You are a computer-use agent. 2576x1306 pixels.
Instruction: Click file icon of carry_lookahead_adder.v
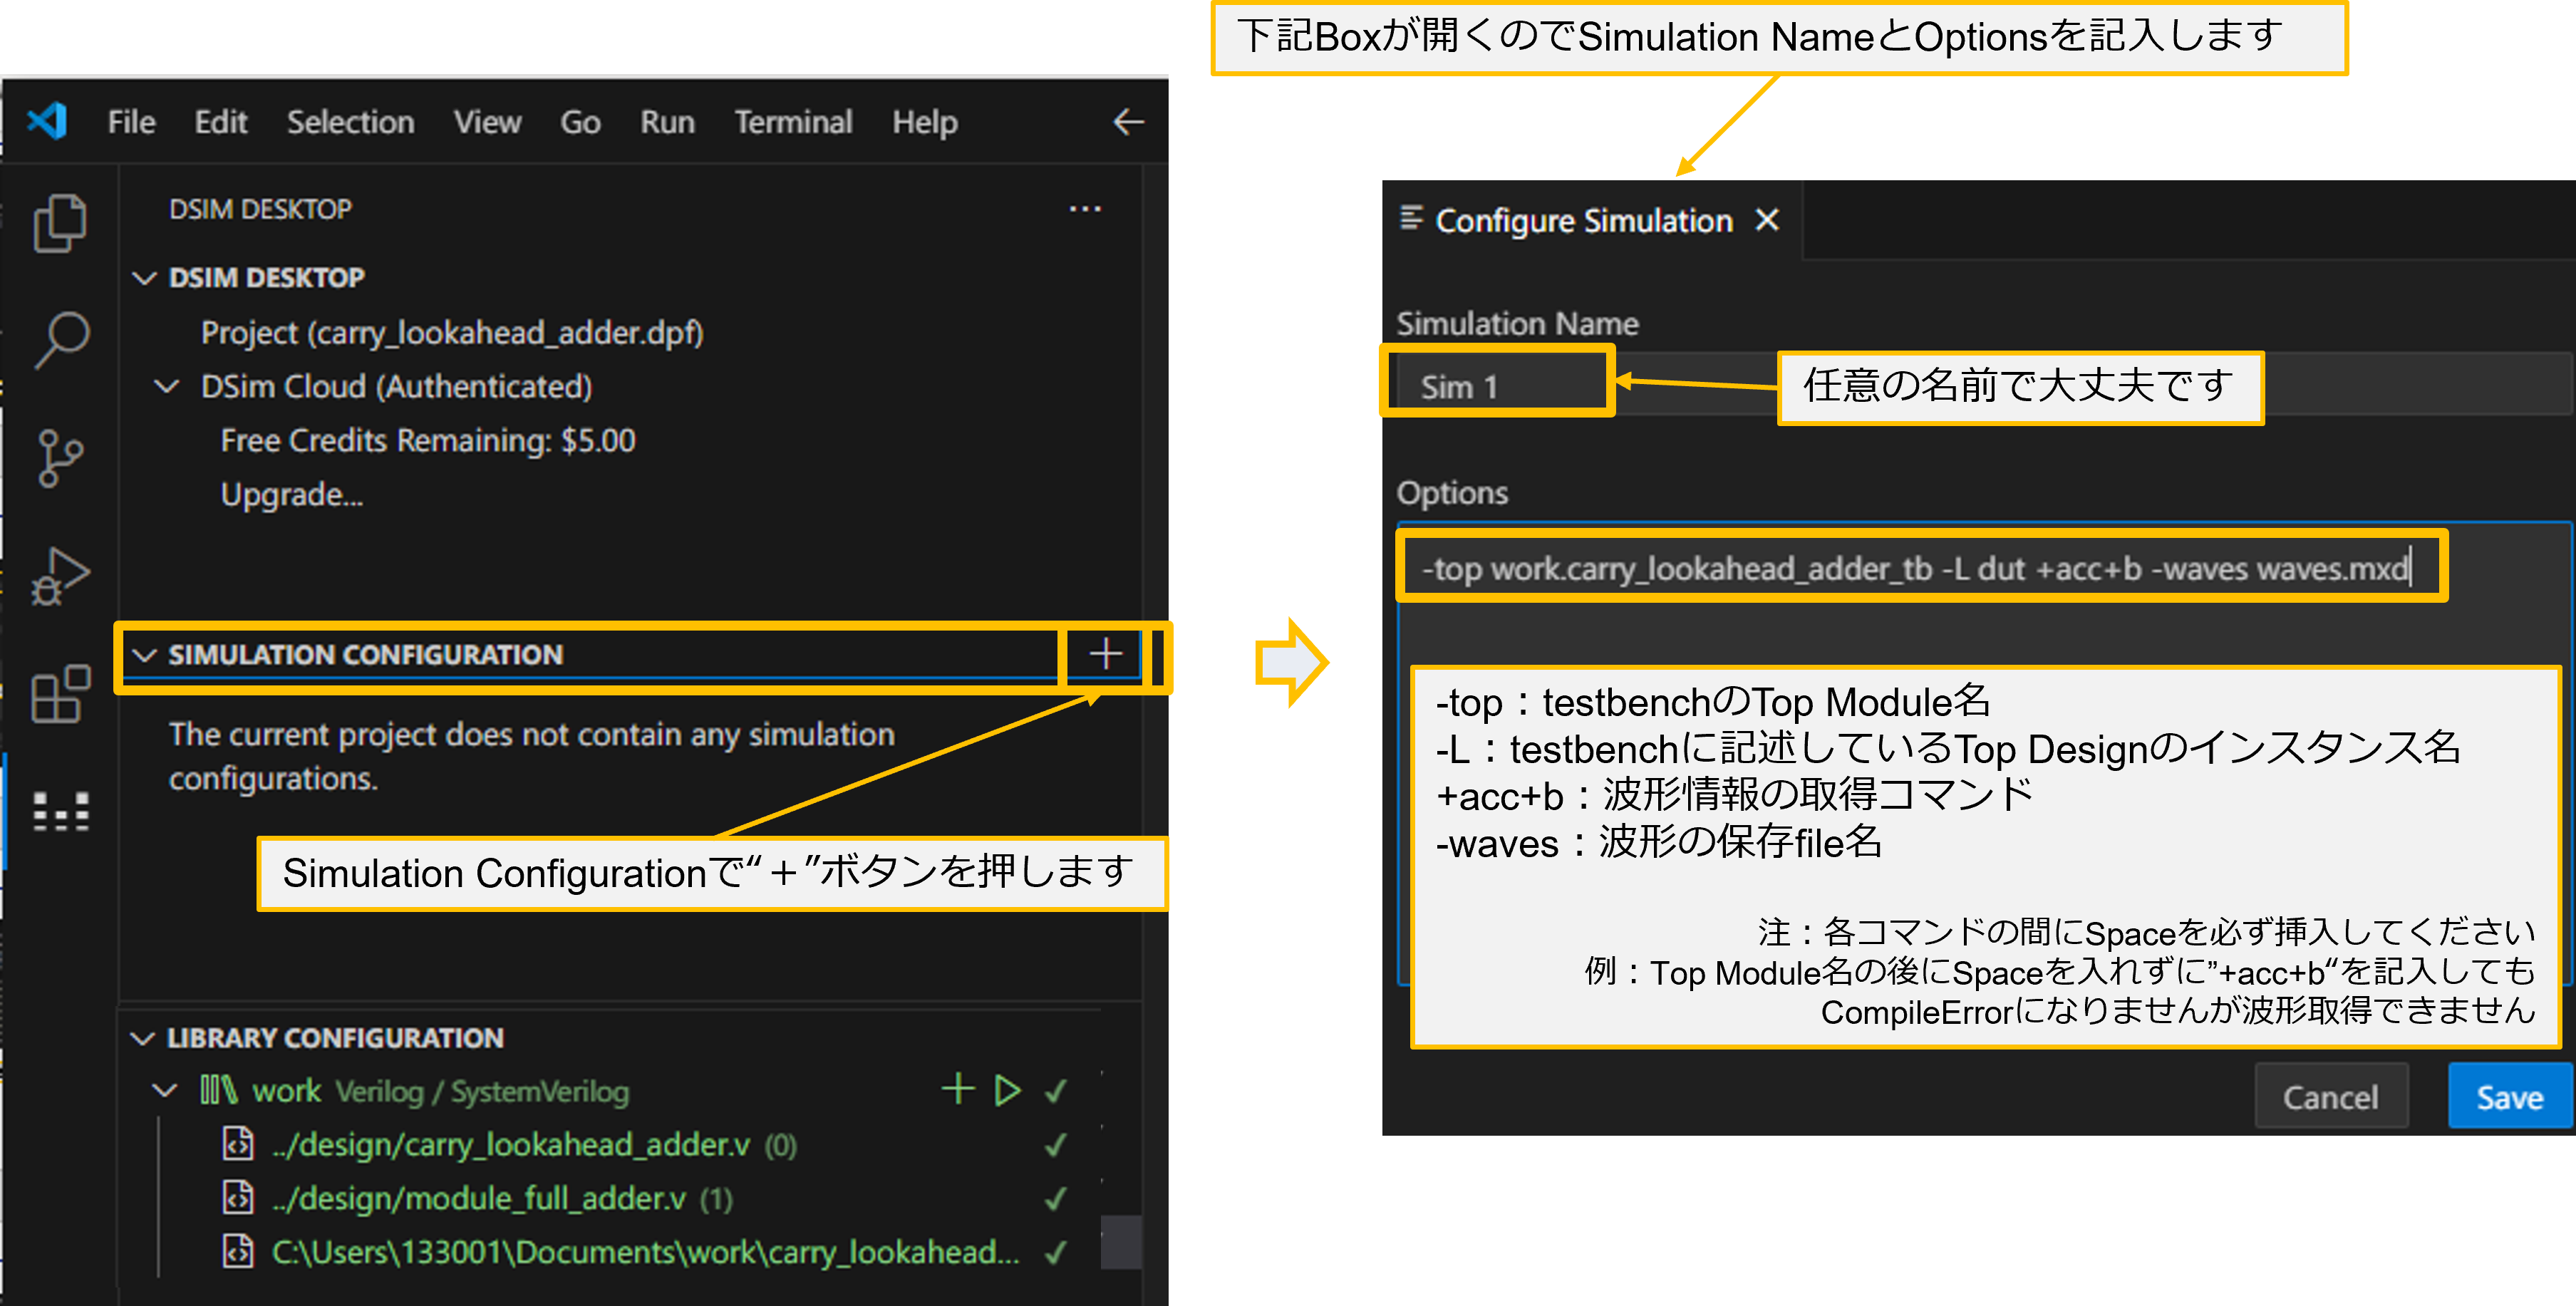[x=238, y=1144]
